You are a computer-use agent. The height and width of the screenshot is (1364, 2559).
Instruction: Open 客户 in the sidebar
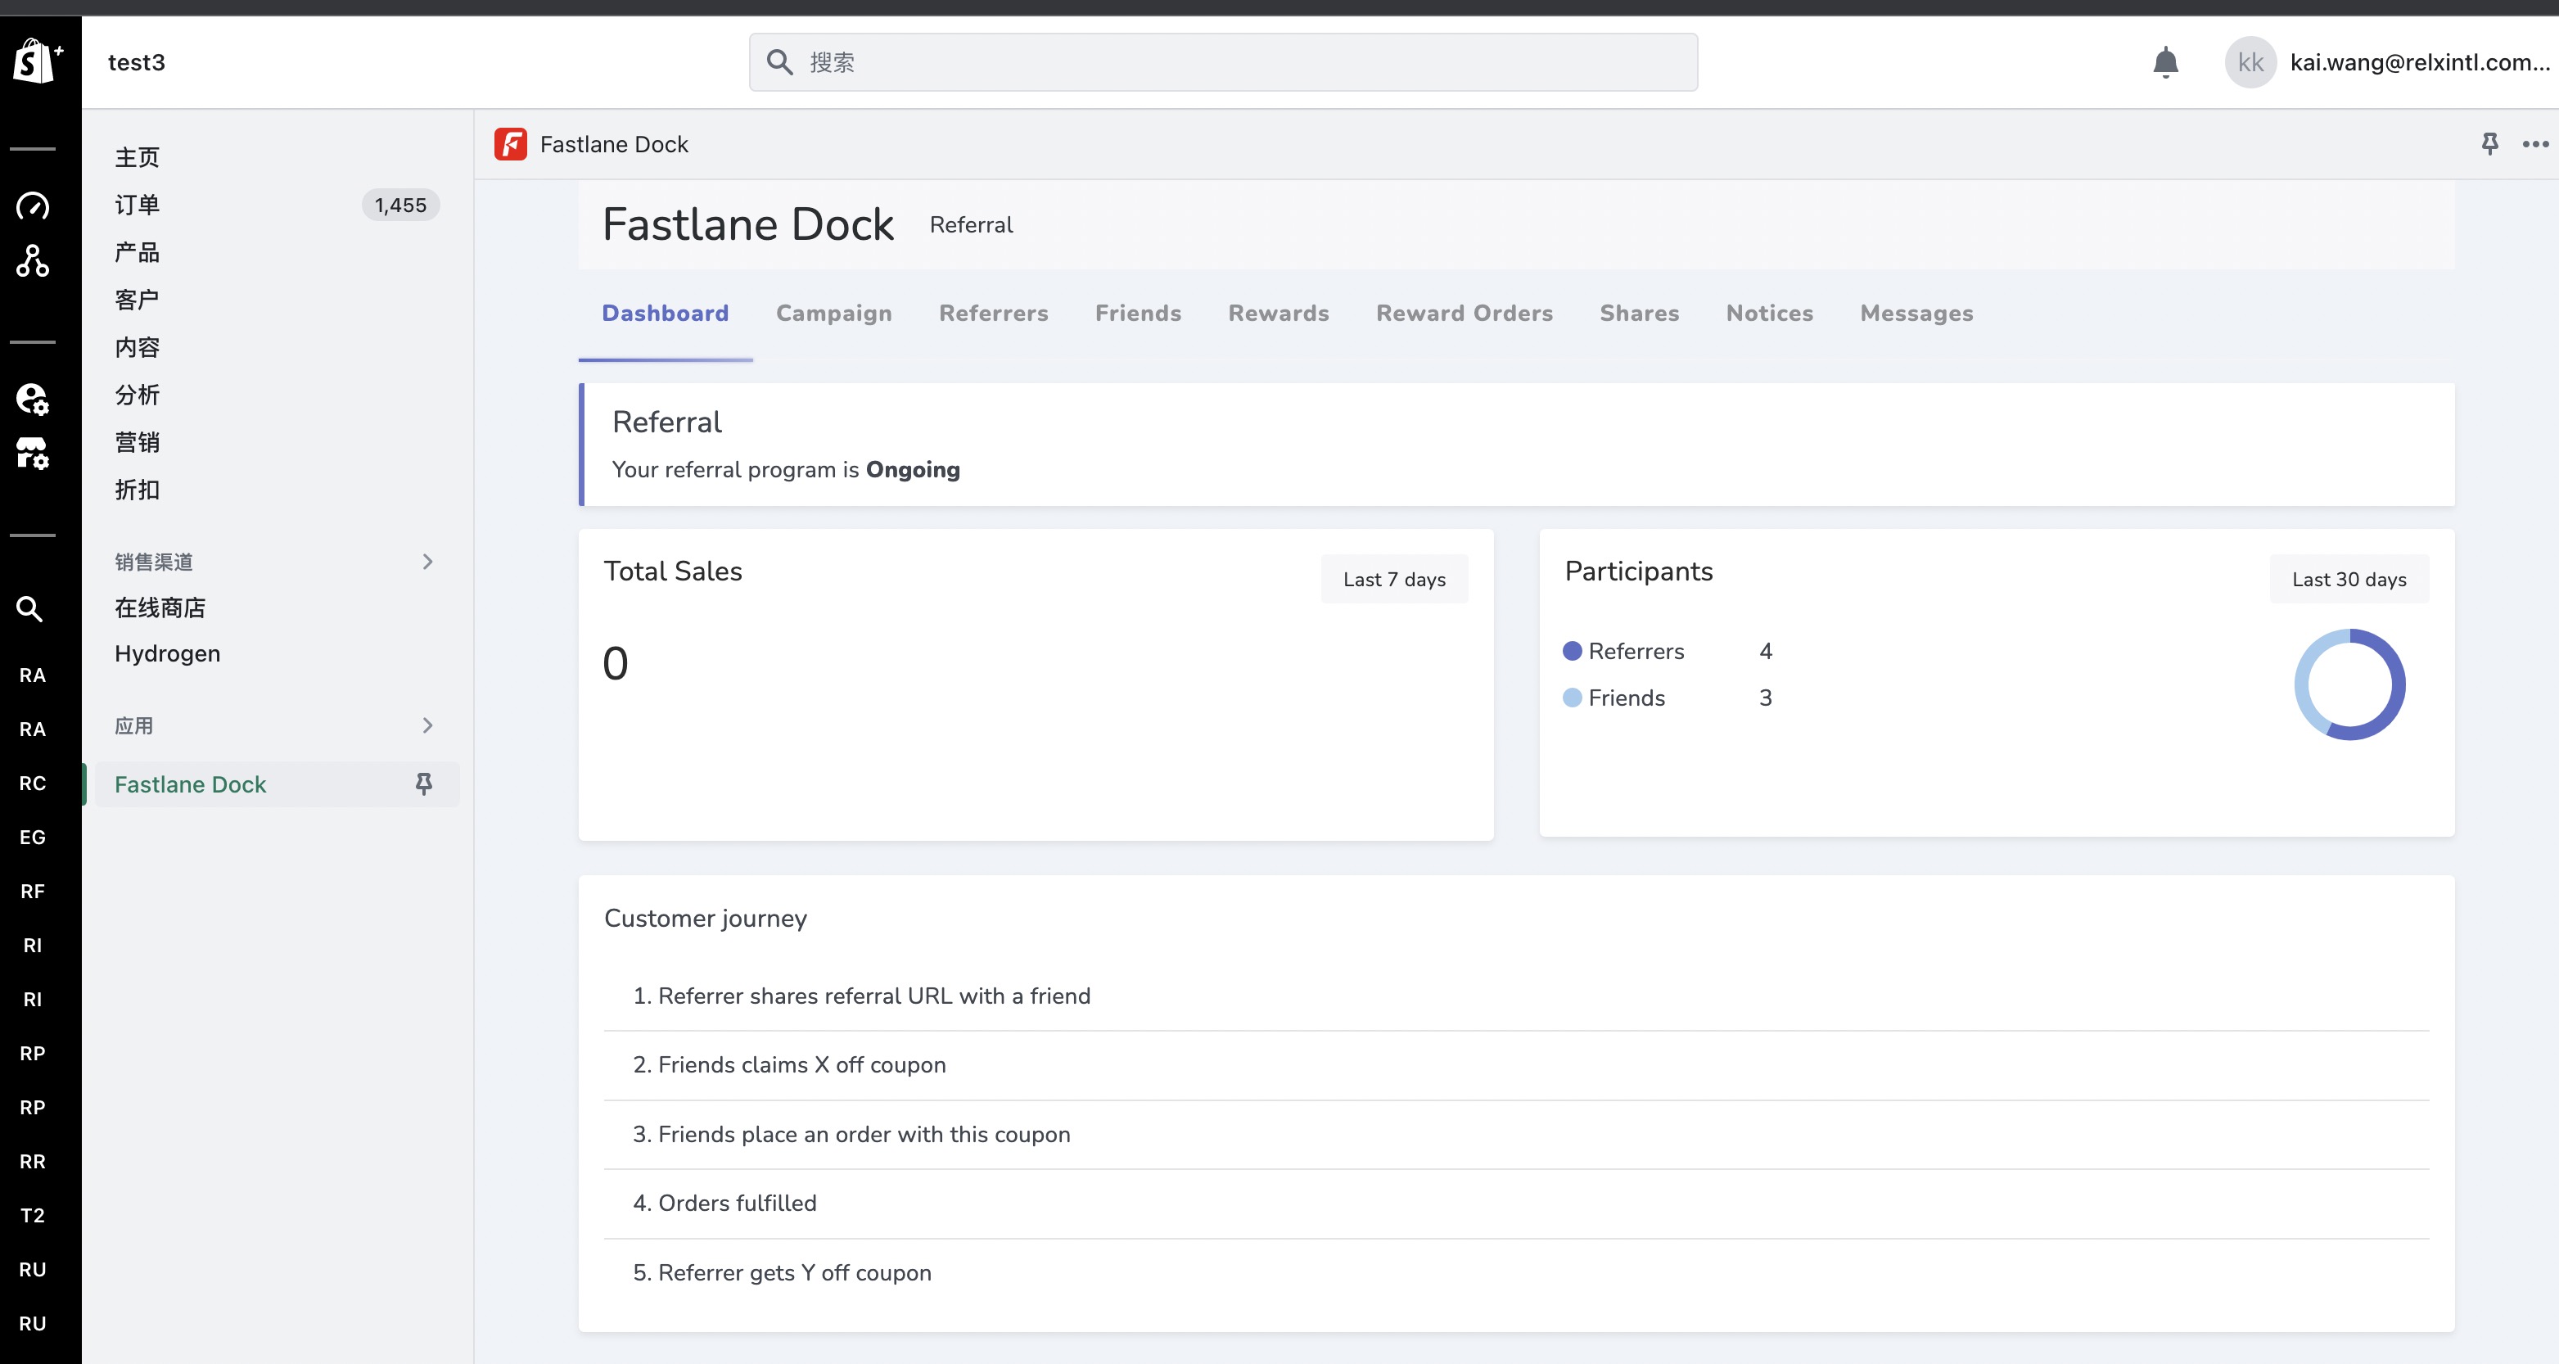[x=137, y=300]
